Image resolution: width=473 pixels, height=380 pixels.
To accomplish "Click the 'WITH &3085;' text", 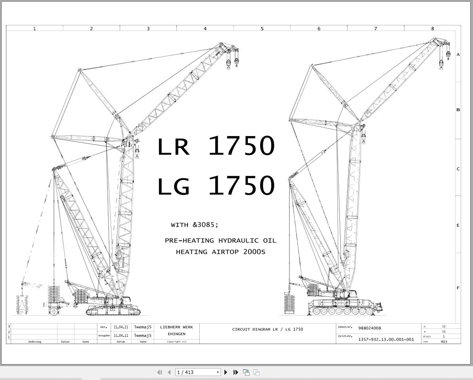I will click(194, 225).
